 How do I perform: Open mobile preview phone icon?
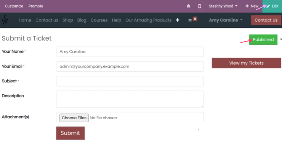pyautogui.click(x=199, y=6)
